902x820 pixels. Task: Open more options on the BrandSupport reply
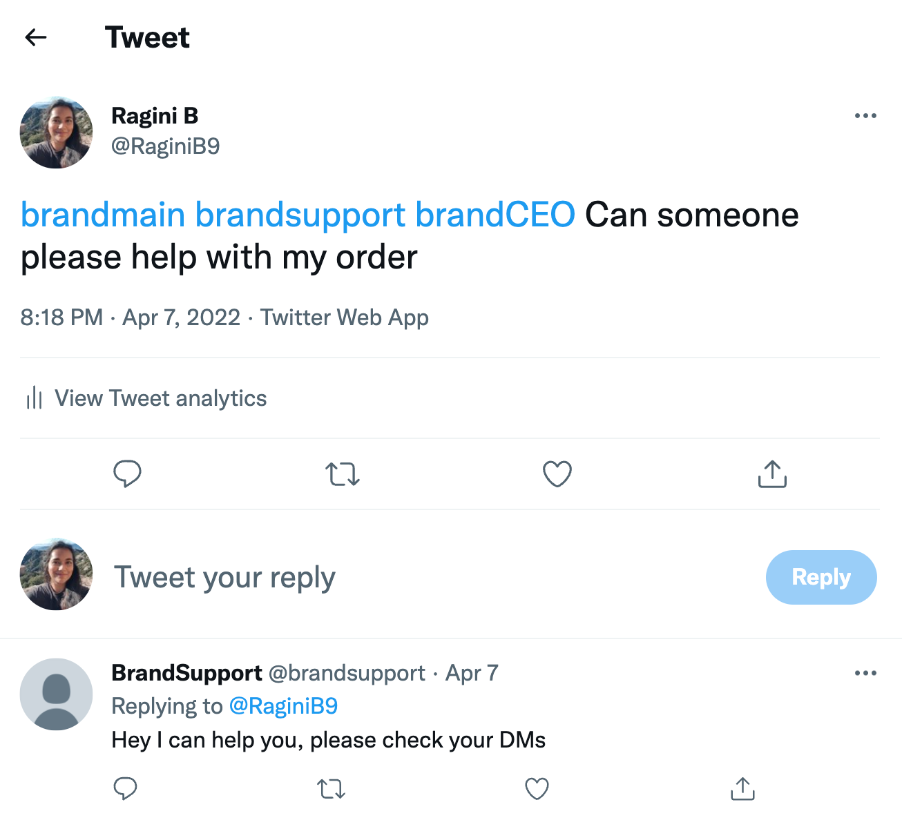point(865,673)
